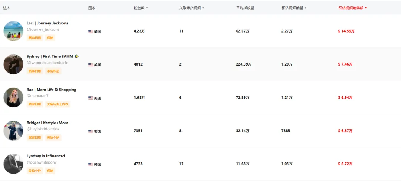Click US flag in Laci Journey Jacksons row

click(91, 31)
